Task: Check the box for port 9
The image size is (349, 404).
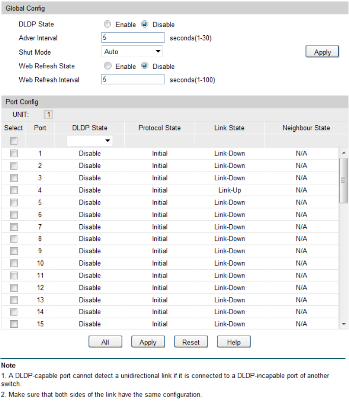Action: (14, 251)
